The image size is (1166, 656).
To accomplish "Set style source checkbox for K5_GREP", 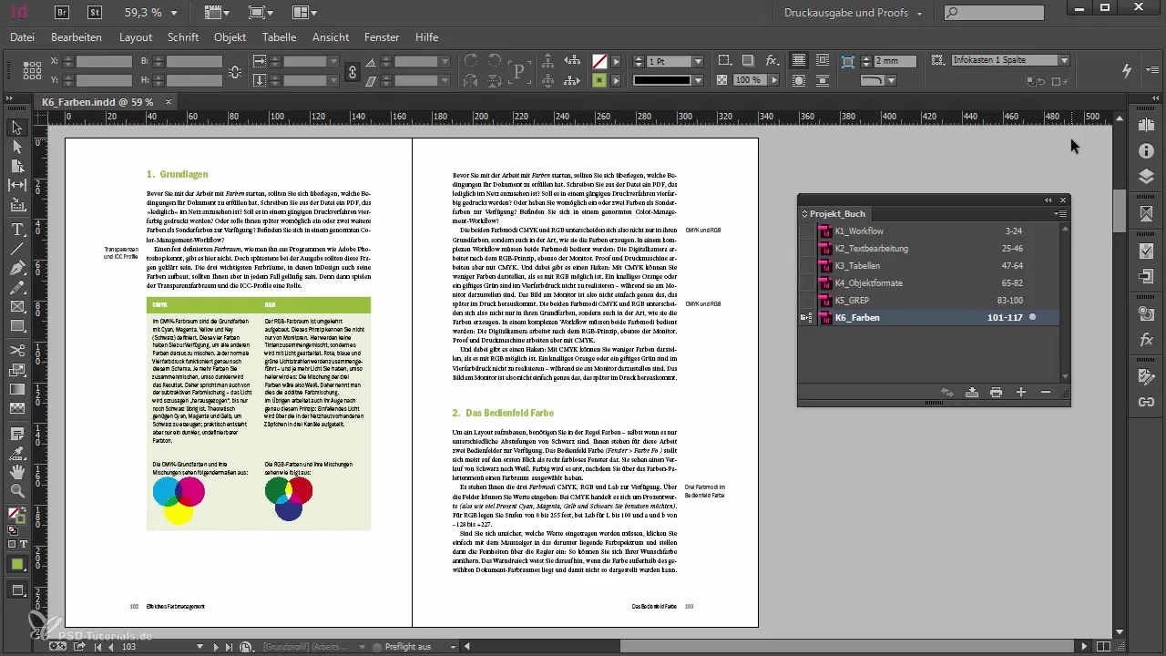I will [805, 301].
